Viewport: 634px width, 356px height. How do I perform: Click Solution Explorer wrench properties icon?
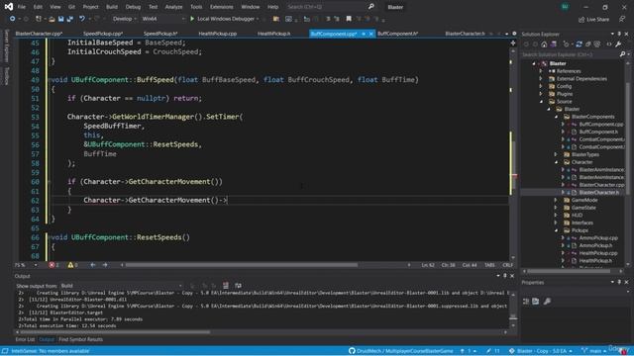618,44
